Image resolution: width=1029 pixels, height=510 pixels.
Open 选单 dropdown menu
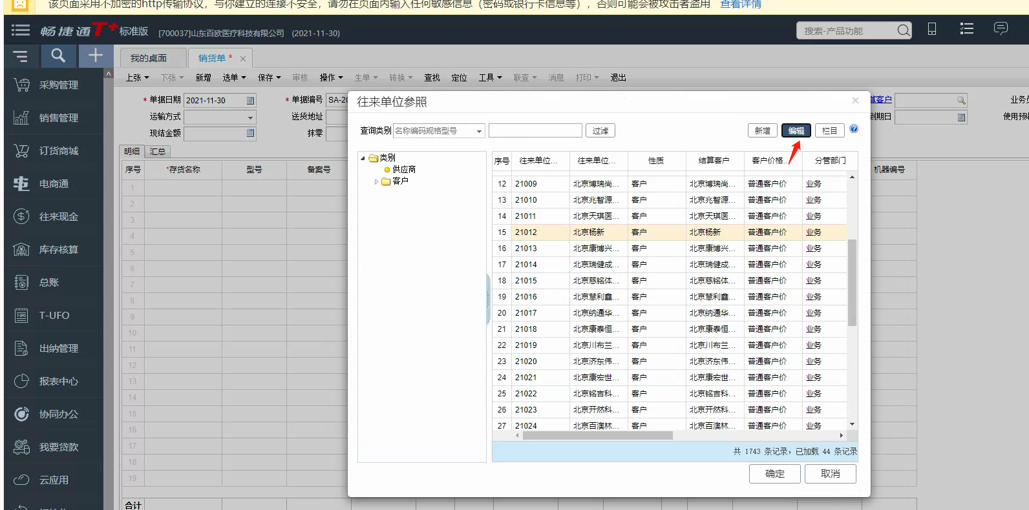point(234,77)
